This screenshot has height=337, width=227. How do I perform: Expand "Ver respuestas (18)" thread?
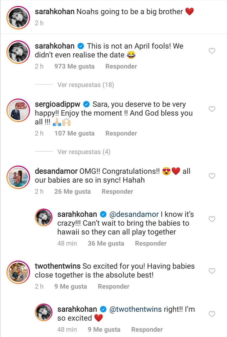pos(86,85)
